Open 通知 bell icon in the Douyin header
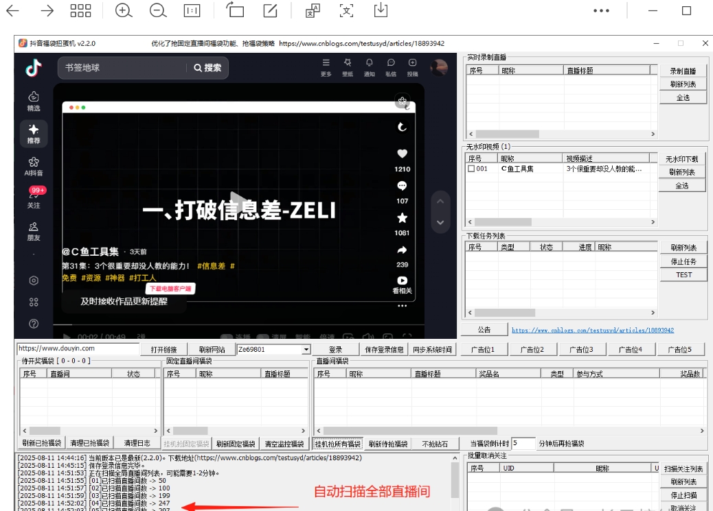 pos(370,67)
